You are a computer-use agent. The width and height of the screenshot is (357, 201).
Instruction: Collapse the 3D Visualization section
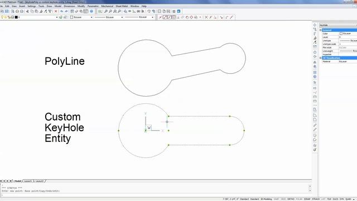pyautogui.click(x=321, y=58)
